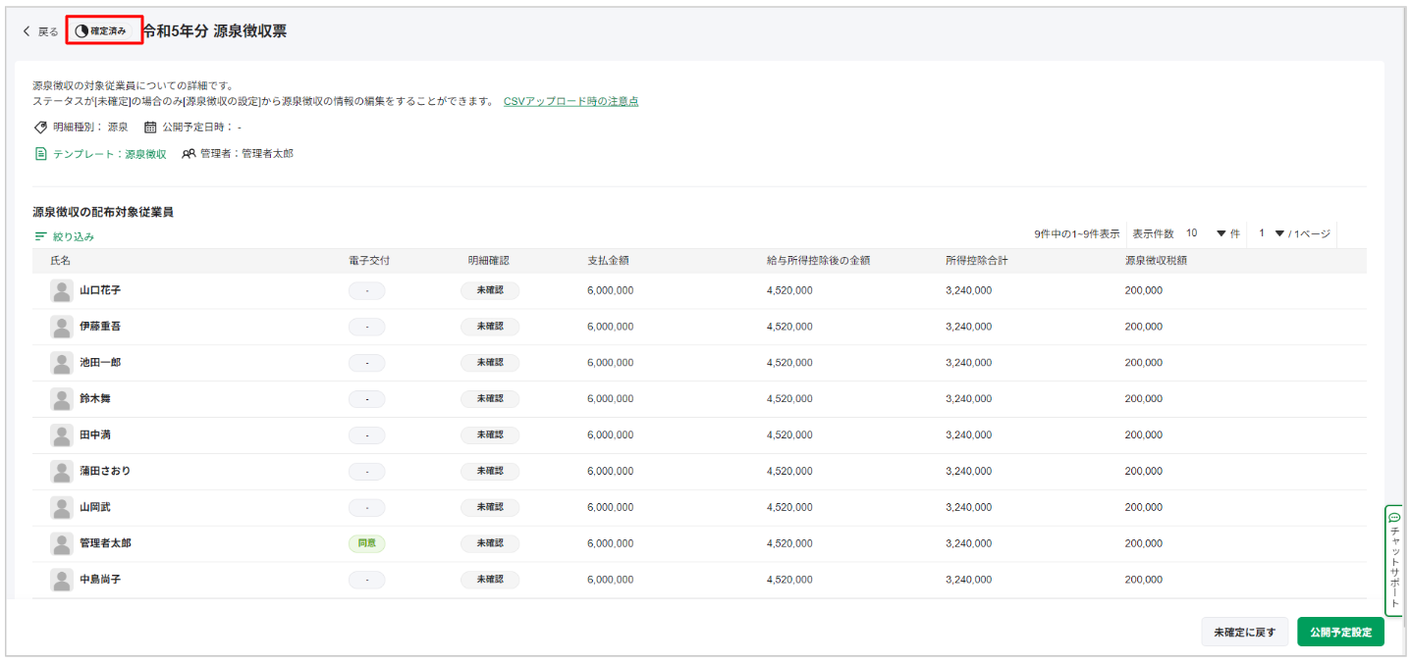This screenshot has height=663, width=1410.
Task: Open the page number dropdown
Action: 1279,233
